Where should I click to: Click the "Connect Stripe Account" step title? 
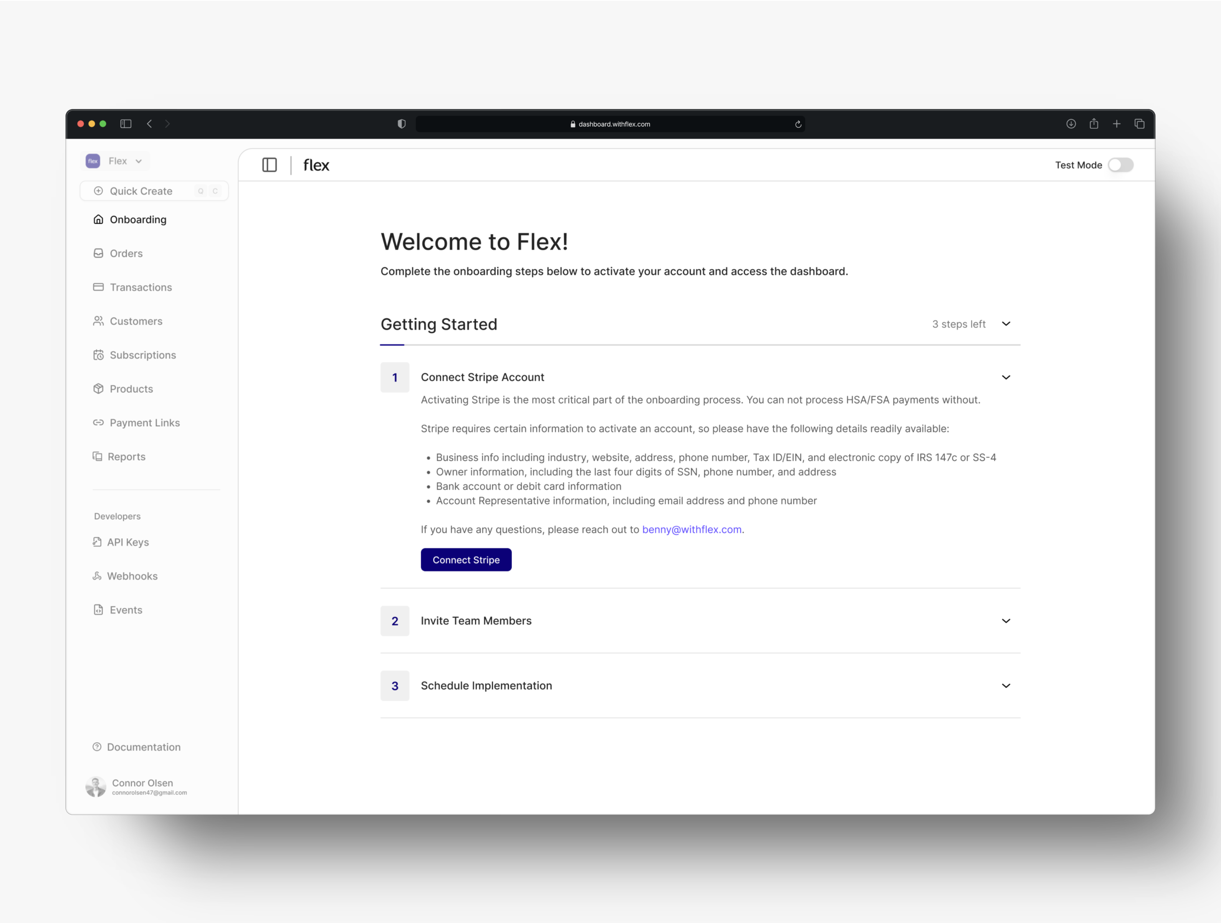482,377
